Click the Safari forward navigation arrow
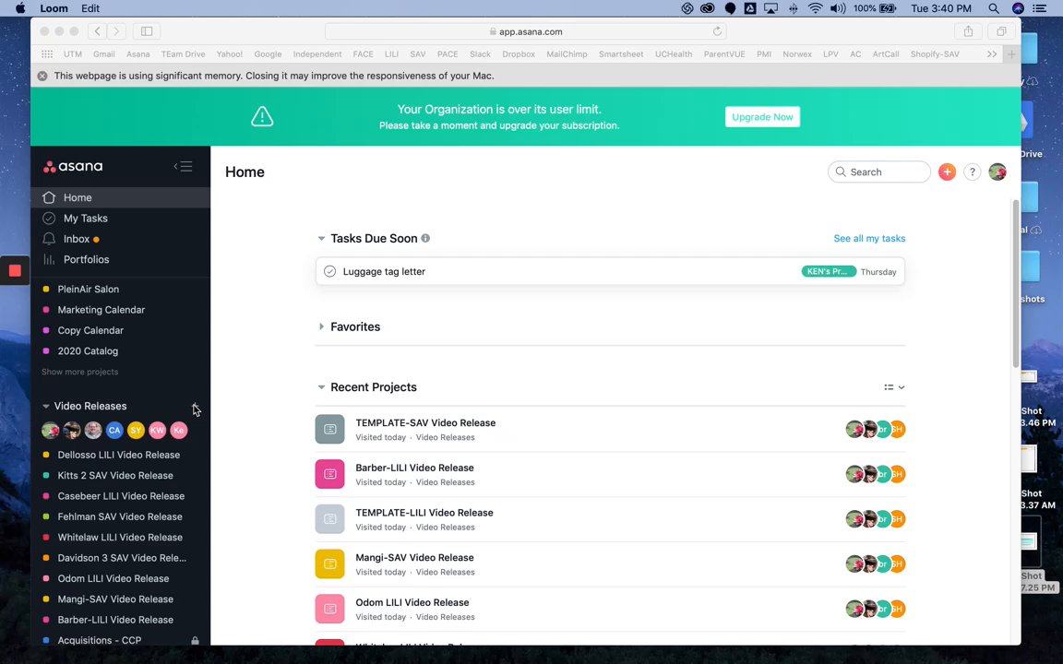The width and height of the screenshot is (1063, 664). tap(116, 31)
